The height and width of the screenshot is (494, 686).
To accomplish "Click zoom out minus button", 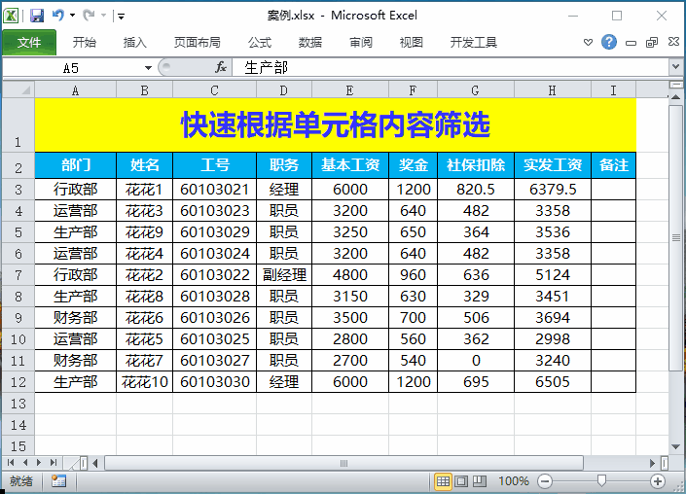I will point(545,480).
